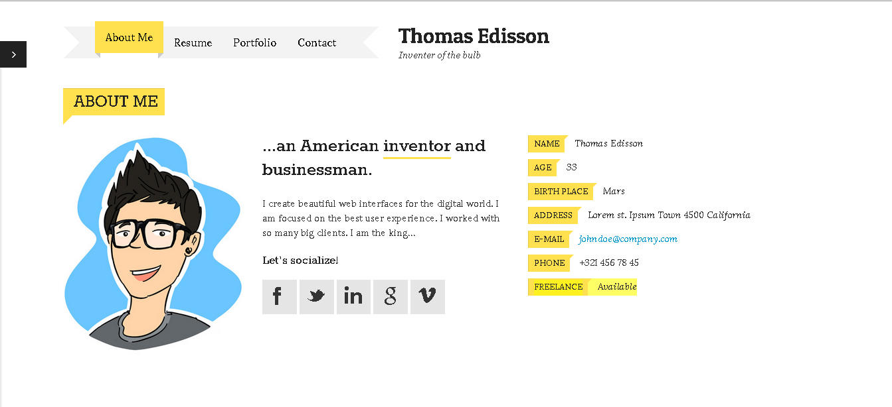Click the johndoe@company.com email link
This screenshot has width=892, height=407.
628,239
